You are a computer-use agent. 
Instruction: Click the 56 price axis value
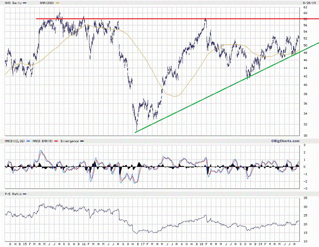305,25
